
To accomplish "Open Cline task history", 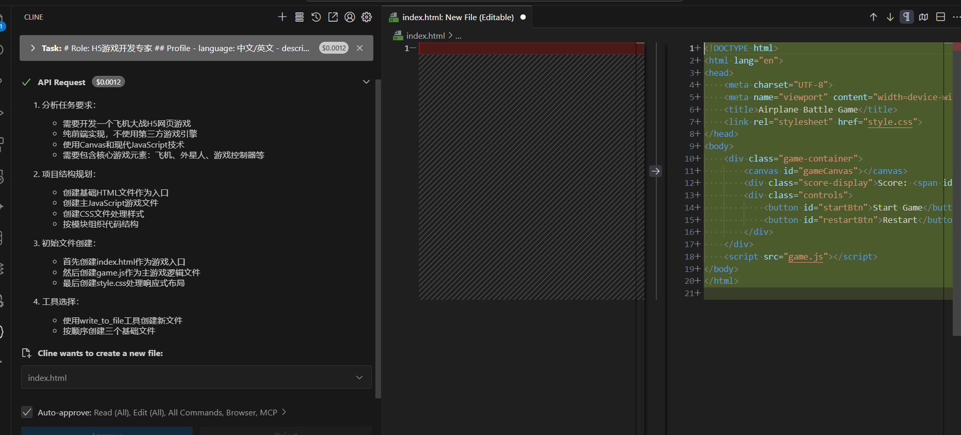I will 316,17.
